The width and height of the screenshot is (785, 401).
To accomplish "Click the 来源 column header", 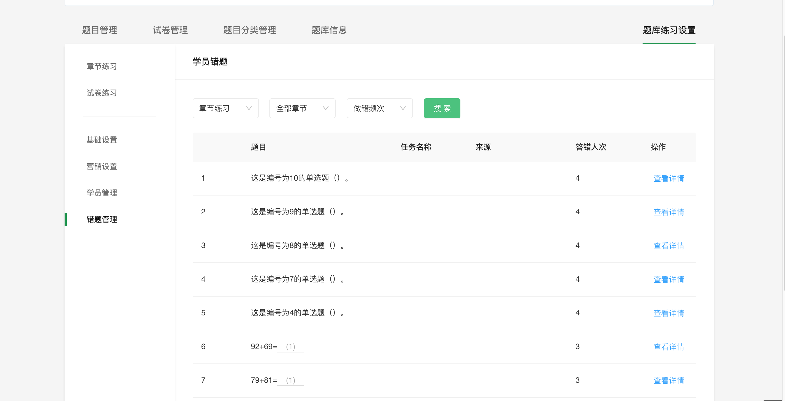I will 483,147.
